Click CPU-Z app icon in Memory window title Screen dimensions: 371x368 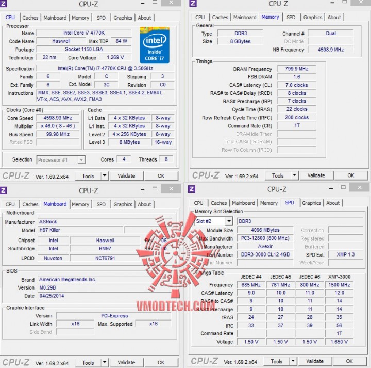(x=193, y=3)
